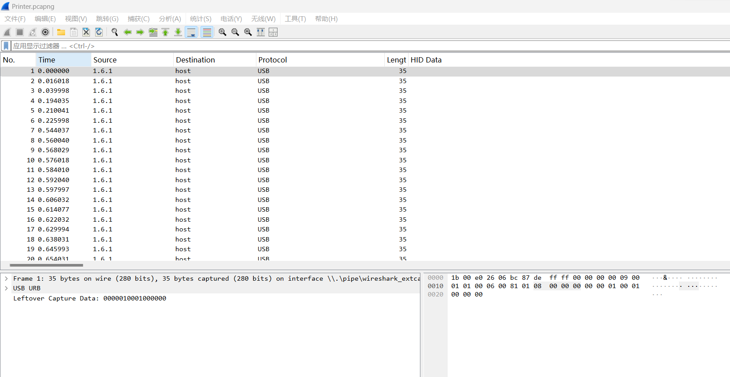Click the find packet magnifier icon
This screenshot has height=377, width=730.
pos(115,32)
